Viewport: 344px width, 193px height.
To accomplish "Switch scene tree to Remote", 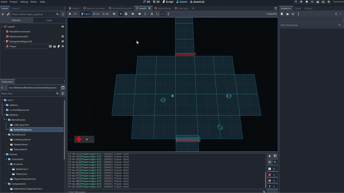I will pyautogui.click(x=16, y=20).
